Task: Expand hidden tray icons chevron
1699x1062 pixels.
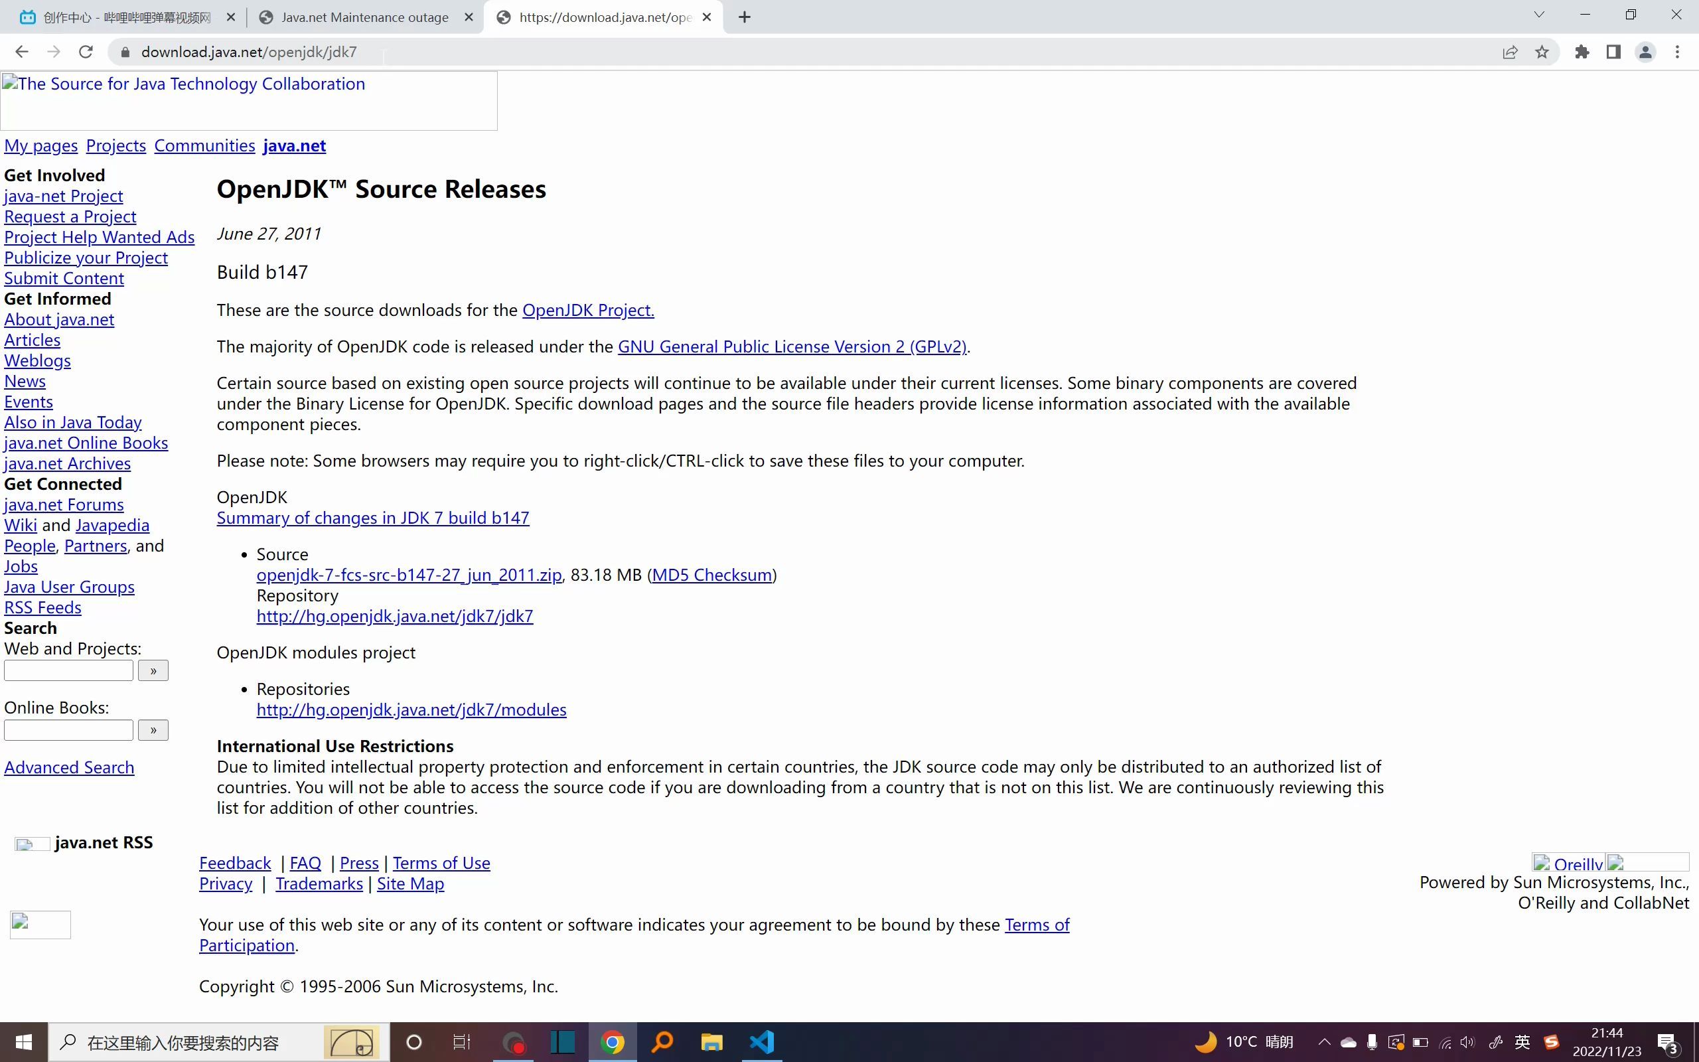Action: [1324, 1042]
